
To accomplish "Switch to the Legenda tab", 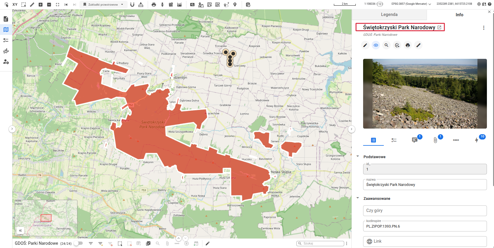I will 389,14.
